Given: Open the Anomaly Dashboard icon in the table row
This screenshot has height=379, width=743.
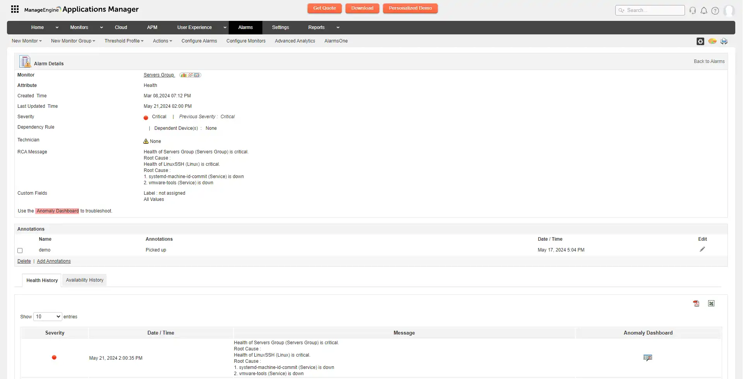Looking at the screenshot, I should (x=648, y=357).
